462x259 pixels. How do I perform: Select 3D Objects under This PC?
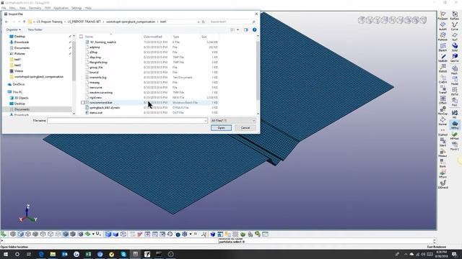21,98
